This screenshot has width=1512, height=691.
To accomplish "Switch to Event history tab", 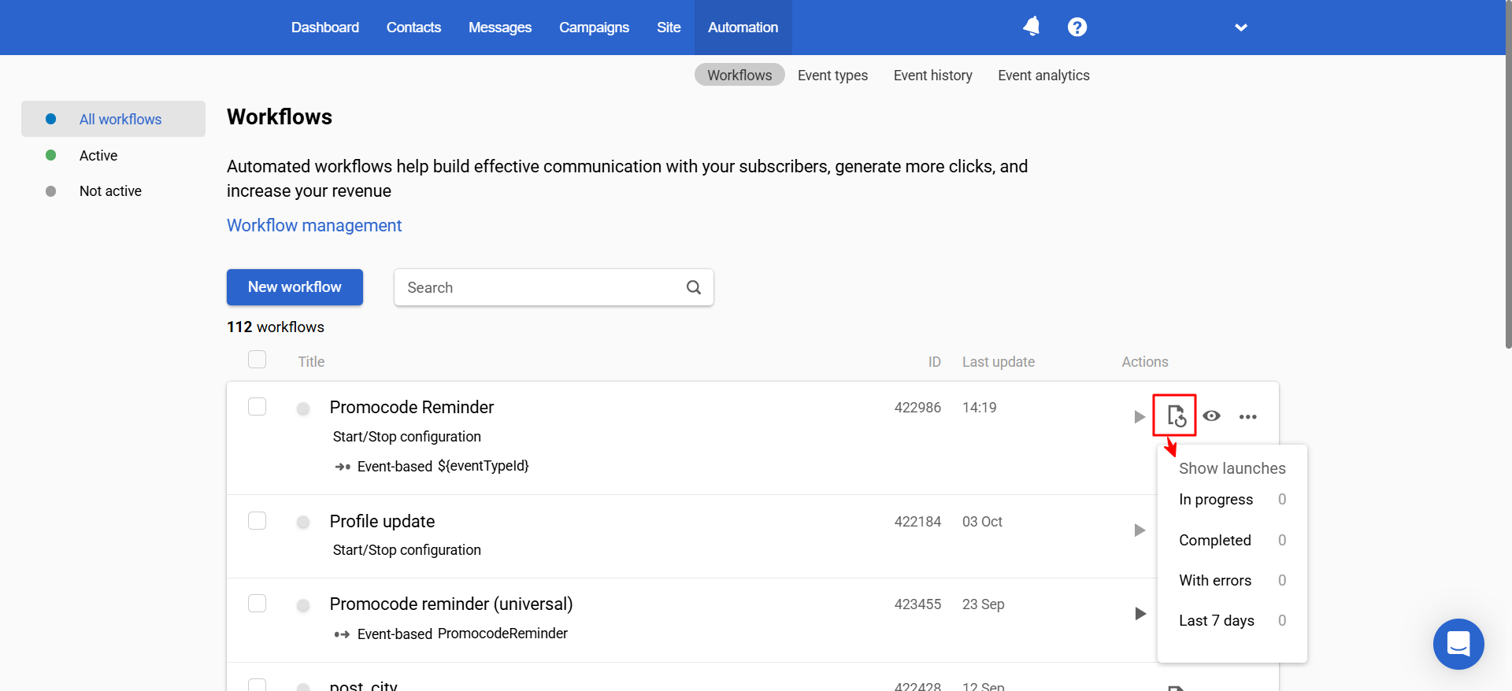I will pos(932,76).
